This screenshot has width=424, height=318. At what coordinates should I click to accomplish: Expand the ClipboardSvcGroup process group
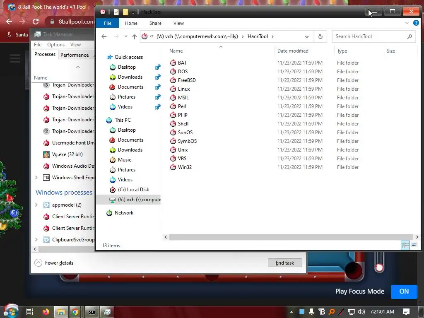(x=36, y=239)
